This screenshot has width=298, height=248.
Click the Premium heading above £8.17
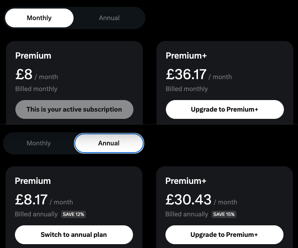(33, 181)
